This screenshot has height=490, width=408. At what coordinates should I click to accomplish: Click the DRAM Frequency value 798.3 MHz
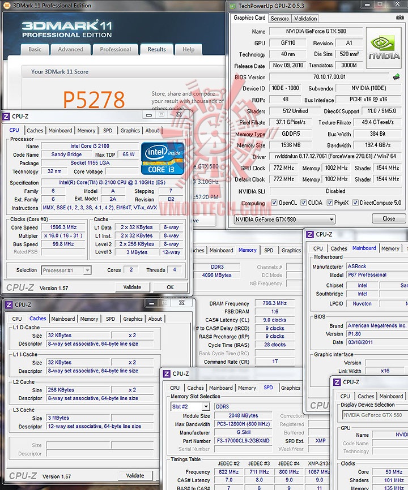point(275,303)
